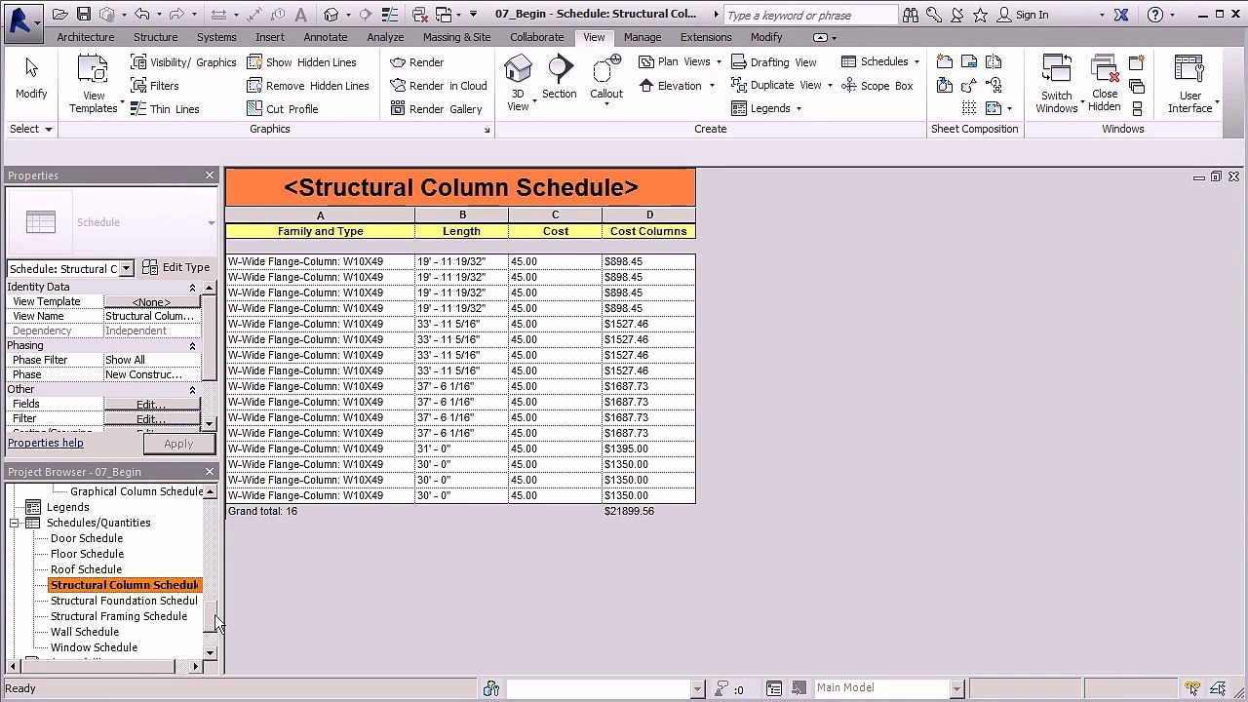Switch to the Manage ribbon tab
This screenshot has height=702, width=1248.
(643, 37)
